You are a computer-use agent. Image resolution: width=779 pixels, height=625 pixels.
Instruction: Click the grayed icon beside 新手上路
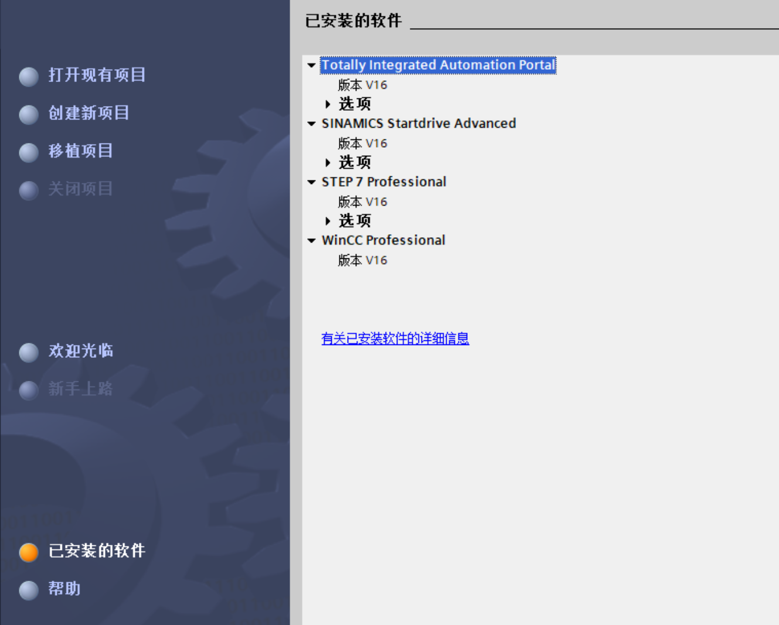[x=28, y=390]
